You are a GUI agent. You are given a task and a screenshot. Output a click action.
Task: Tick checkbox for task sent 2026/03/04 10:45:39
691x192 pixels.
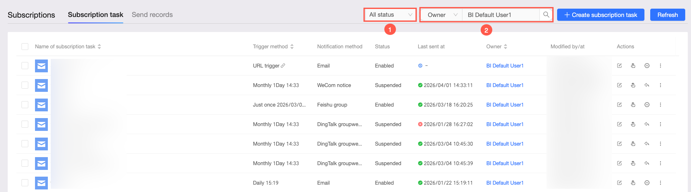tap(25, 163)
